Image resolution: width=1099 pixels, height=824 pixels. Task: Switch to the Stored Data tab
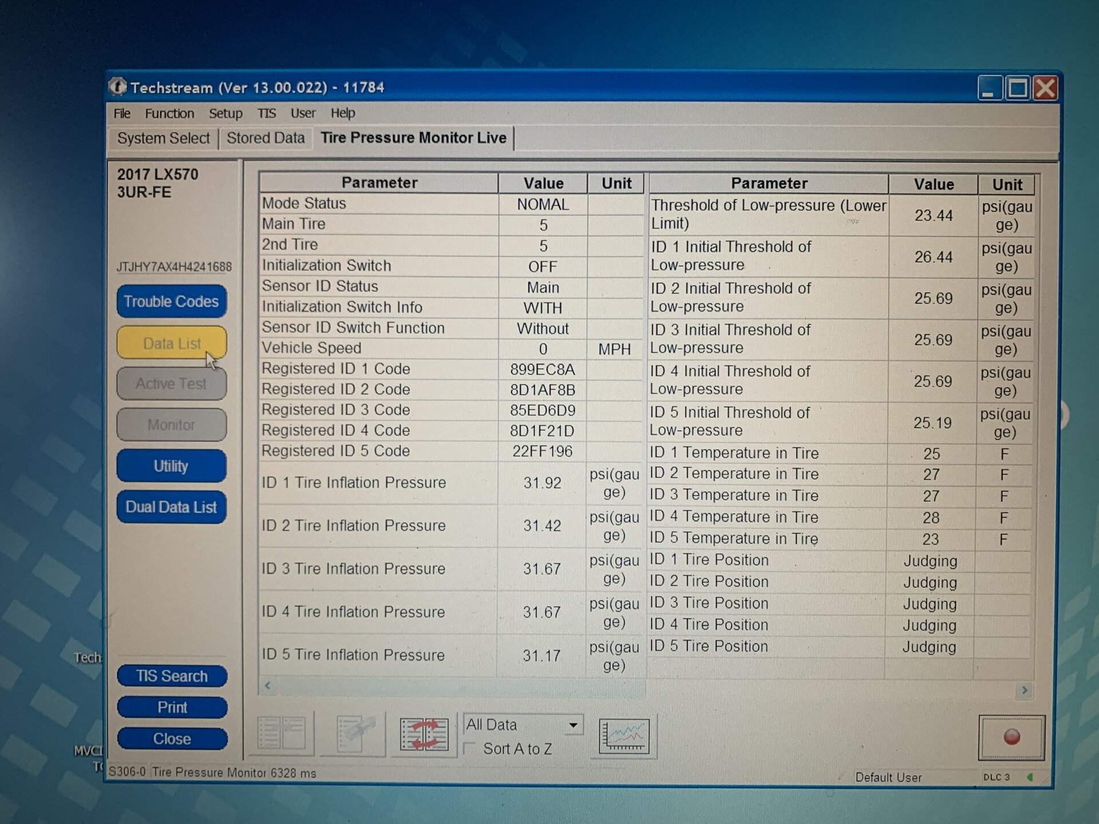coord(266,138)
